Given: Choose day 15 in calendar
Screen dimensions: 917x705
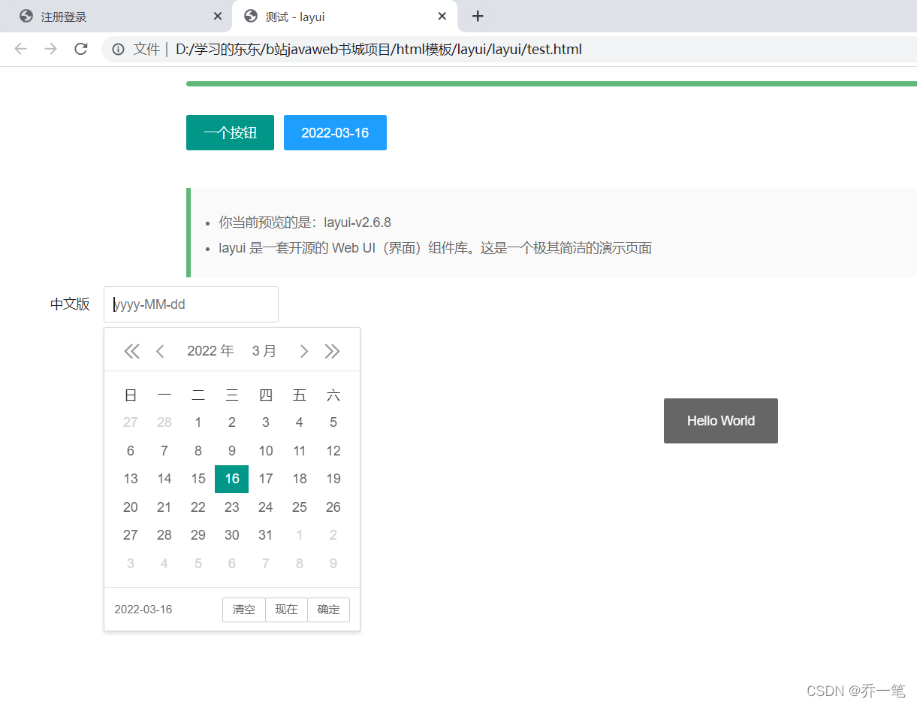Looking at the screenshot, I should point(198,479).
